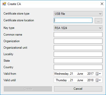The height and width of the screenshot is (95, 106).
Task: Click into the State field
Action: [x=78, y=61]
